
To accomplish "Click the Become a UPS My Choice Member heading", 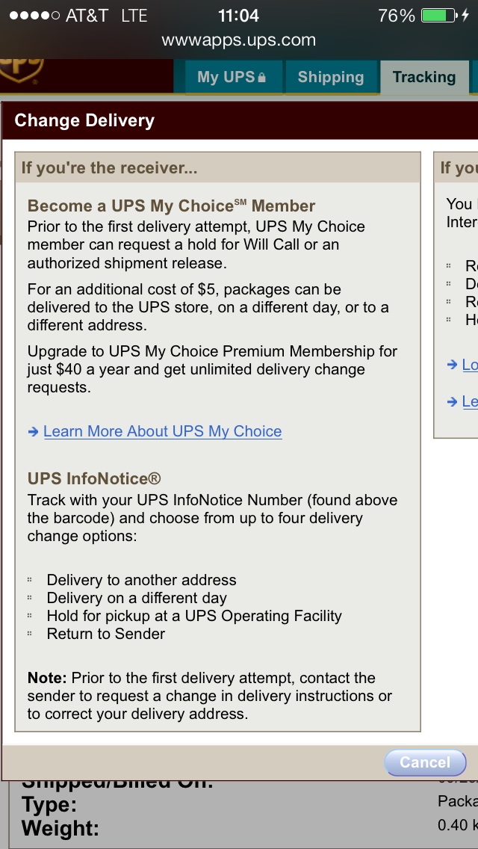I will [171, 206].
